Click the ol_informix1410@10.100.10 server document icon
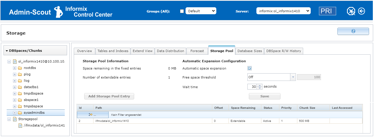 coord(15,61)
